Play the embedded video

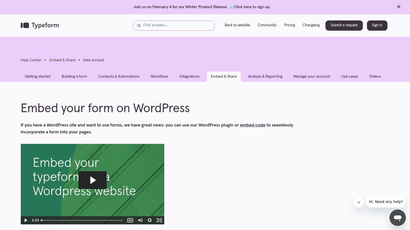tap(93, 180)
